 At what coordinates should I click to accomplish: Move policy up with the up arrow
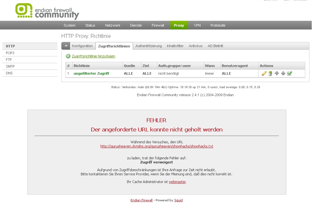click(x=277, y=73)
